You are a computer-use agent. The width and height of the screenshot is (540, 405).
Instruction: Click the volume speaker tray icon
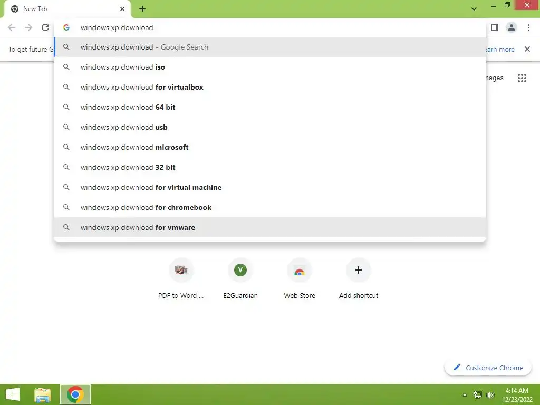[490, 395]
